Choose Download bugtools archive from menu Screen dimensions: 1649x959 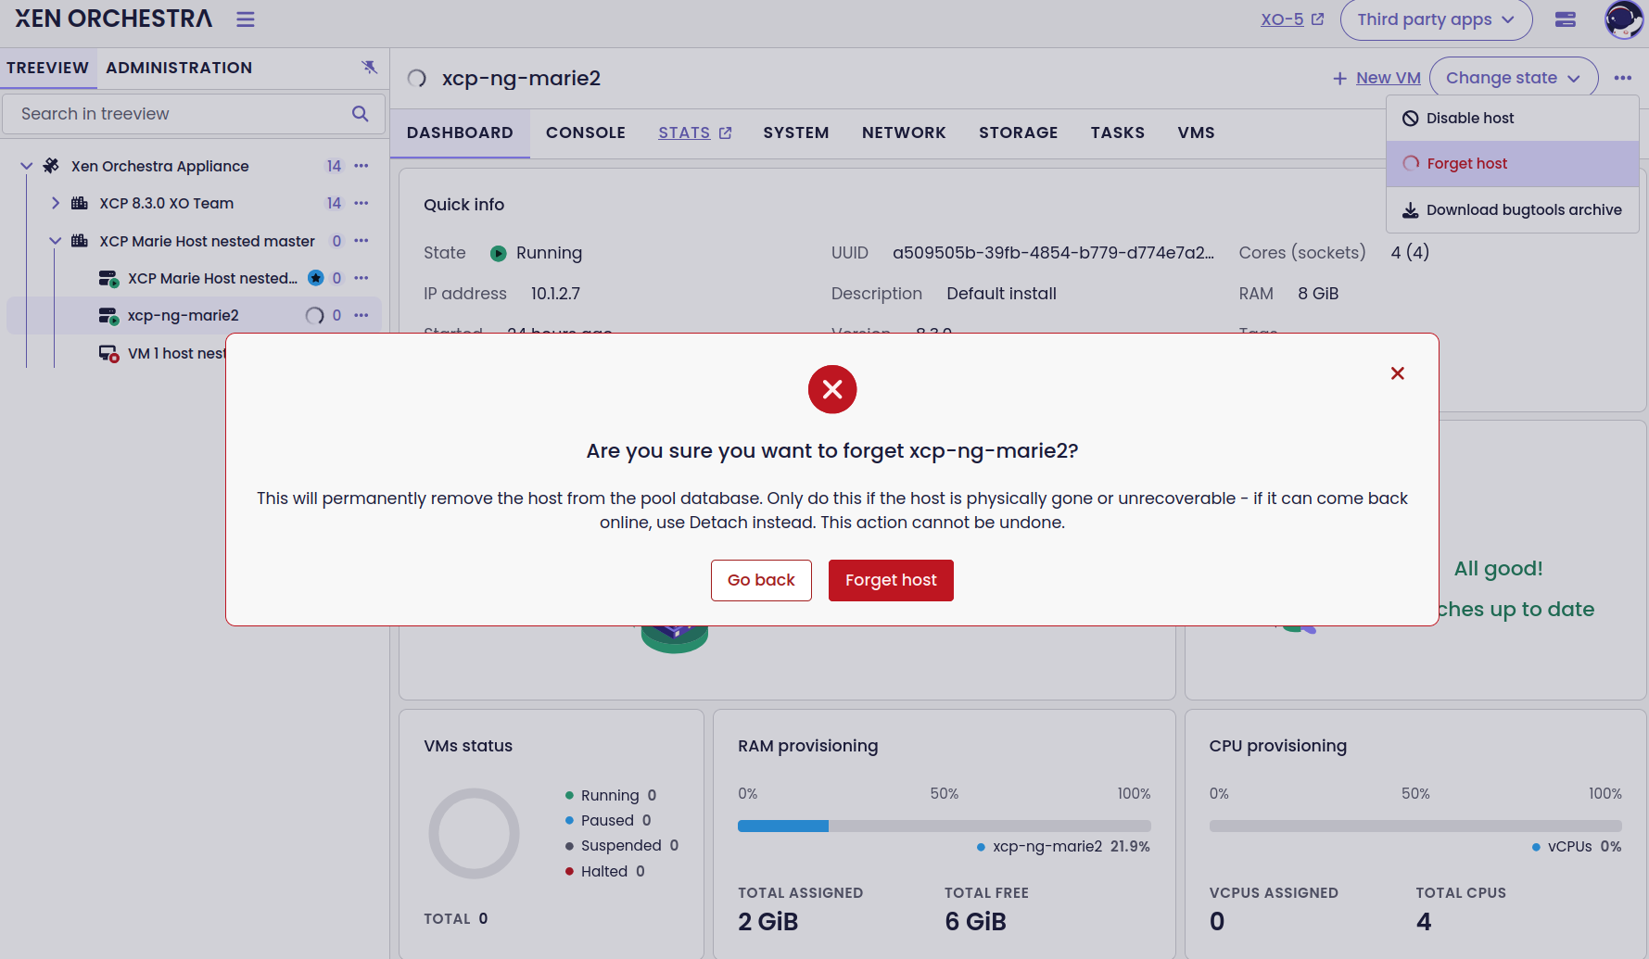pyautogui.click(x=1513, y=209)
